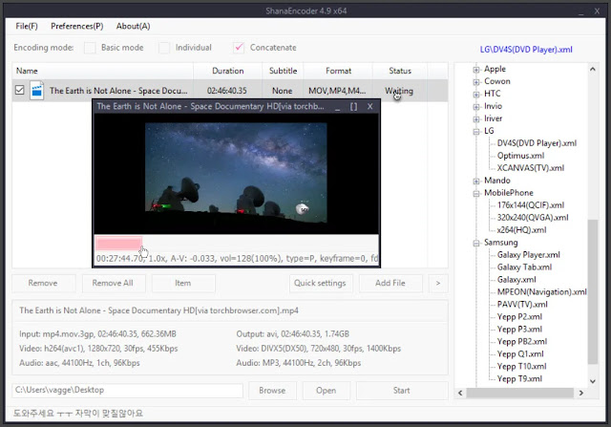This screenshot has height=427, width=611.
Task: Click the preset tree scroll left arrow
Action: (x=460, y=393)
